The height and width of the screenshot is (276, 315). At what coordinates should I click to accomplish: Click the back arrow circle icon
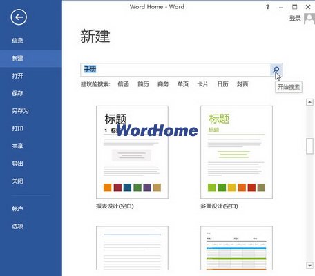coord(19,17)
